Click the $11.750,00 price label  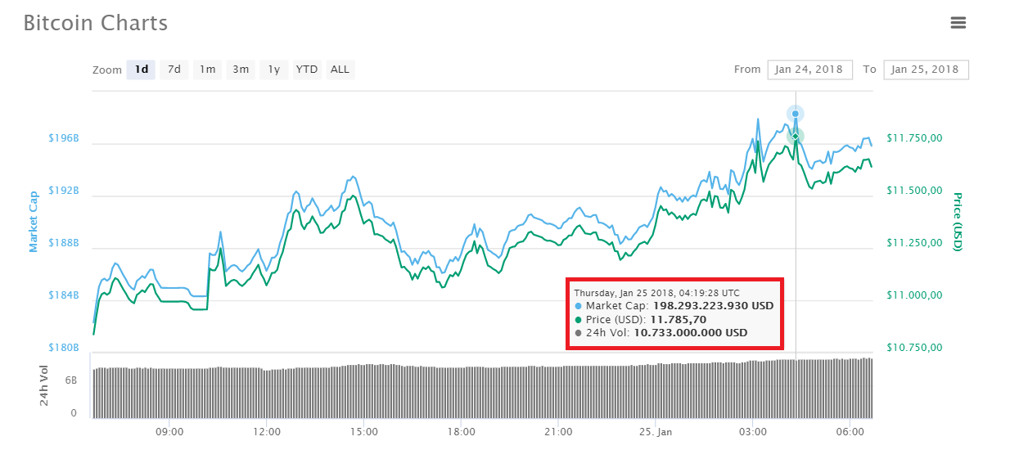[x=914, y=138]
